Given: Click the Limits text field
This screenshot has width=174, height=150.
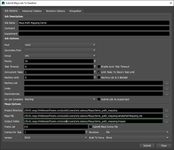Looking at the screenshot, I should 93,88.
